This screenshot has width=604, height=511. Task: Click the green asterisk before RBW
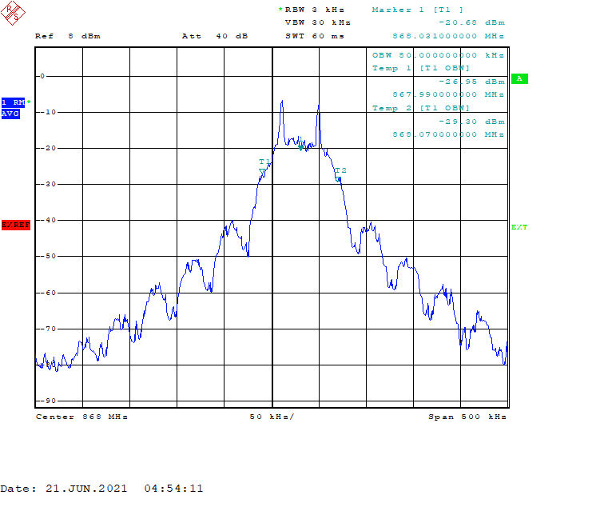[x=280, y=10]
